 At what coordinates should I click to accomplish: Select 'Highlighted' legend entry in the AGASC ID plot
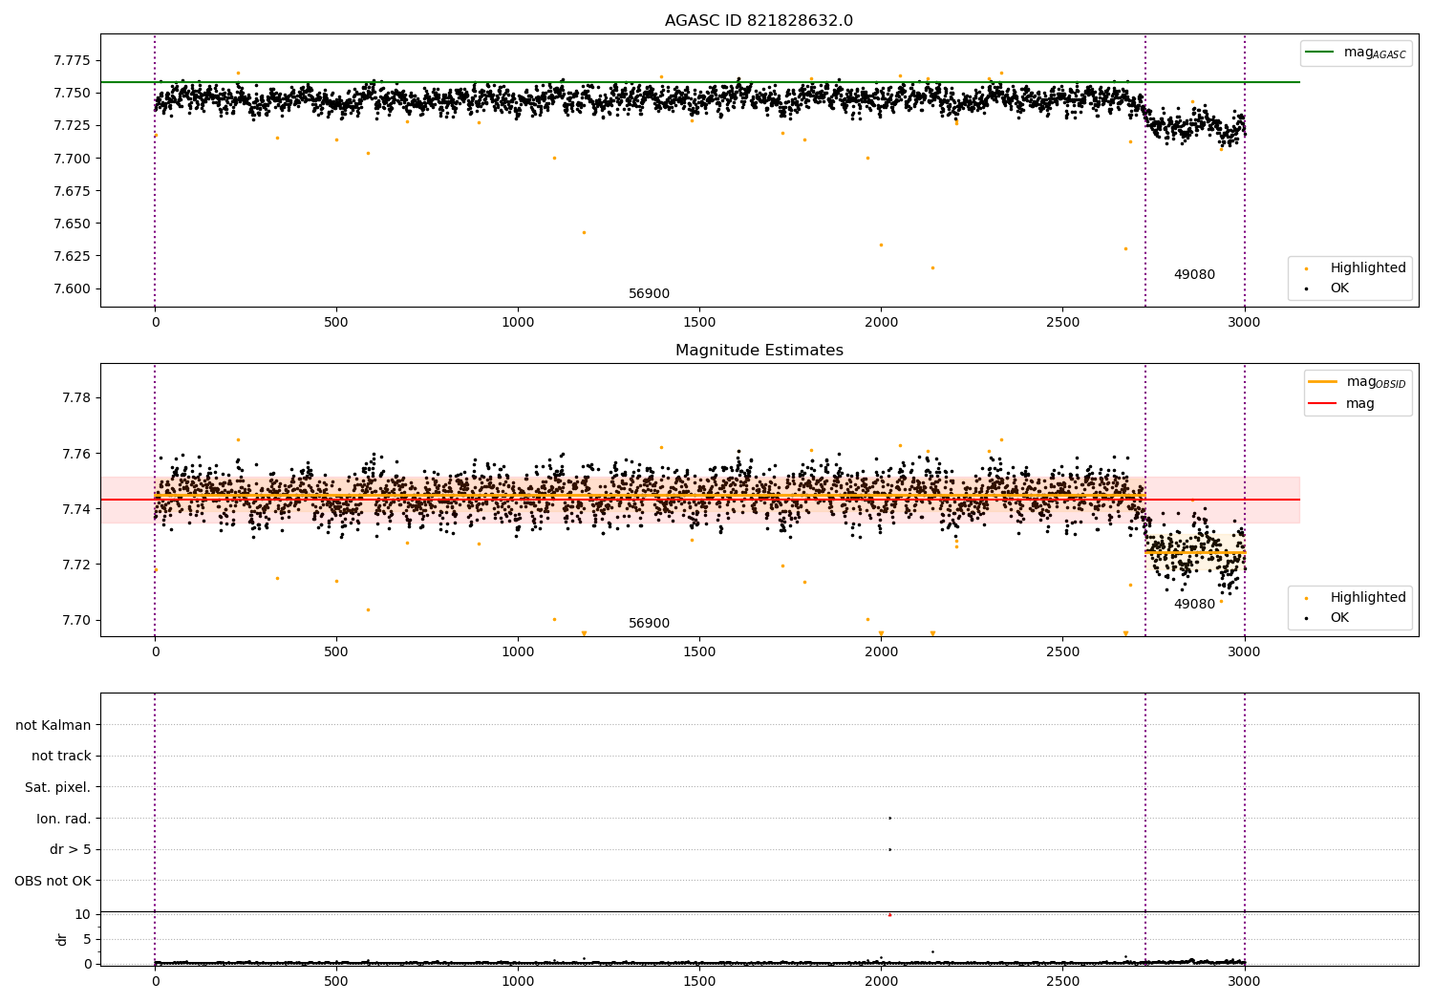coord(1368,268)
